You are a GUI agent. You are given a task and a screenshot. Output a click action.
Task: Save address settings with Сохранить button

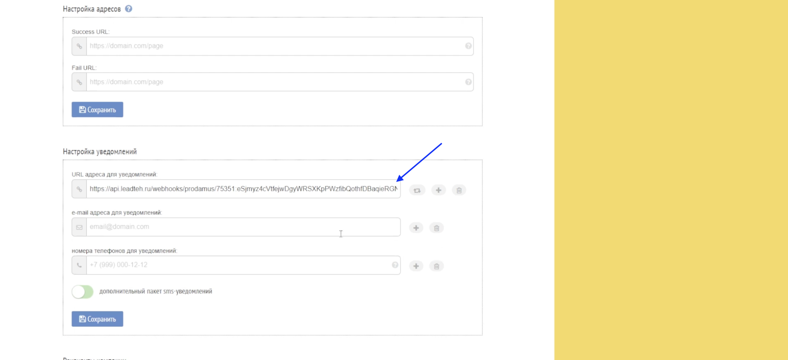97,109
